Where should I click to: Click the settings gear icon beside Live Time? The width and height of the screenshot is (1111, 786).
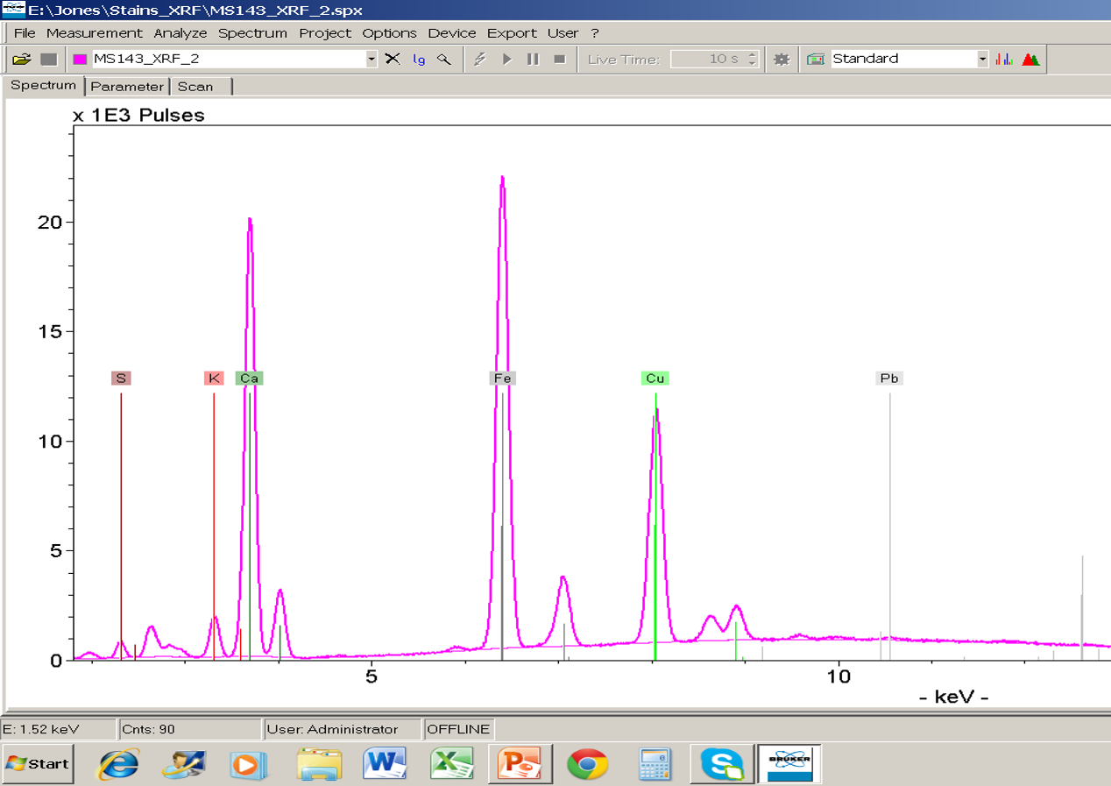[782, 60]
